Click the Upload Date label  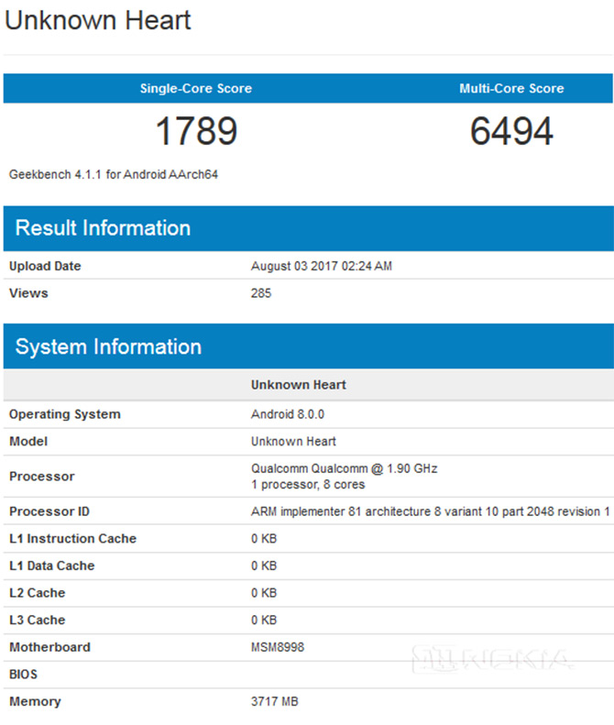point(45,267)
